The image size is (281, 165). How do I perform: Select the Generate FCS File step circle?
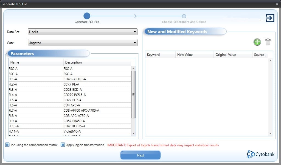tap(87, 16)
